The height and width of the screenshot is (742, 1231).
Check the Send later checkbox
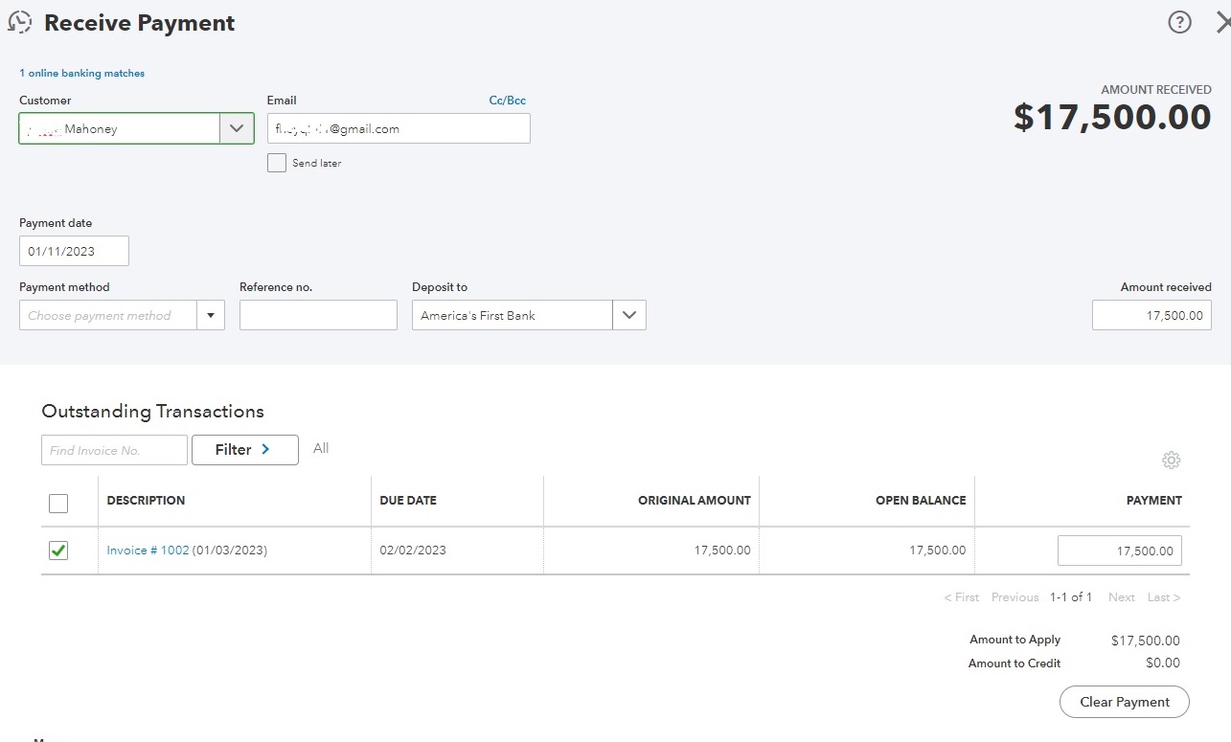tap(277, 163)
